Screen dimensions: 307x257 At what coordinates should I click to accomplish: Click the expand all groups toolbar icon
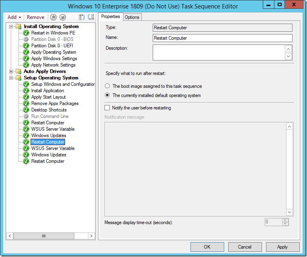82,17
